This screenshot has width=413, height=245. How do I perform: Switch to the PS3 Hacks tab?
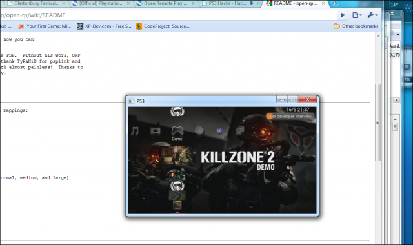click(231, 3)
